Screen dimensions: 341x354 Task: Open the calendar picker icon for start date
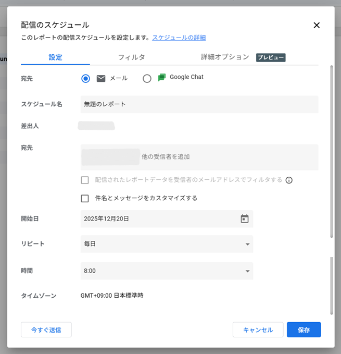(245, 219)
